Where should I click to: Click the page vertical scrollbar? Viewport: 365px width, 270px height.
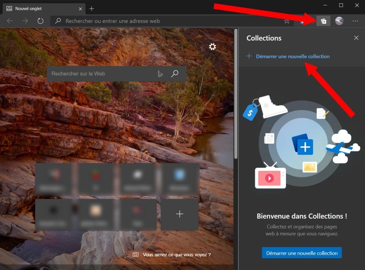[236, 93]
